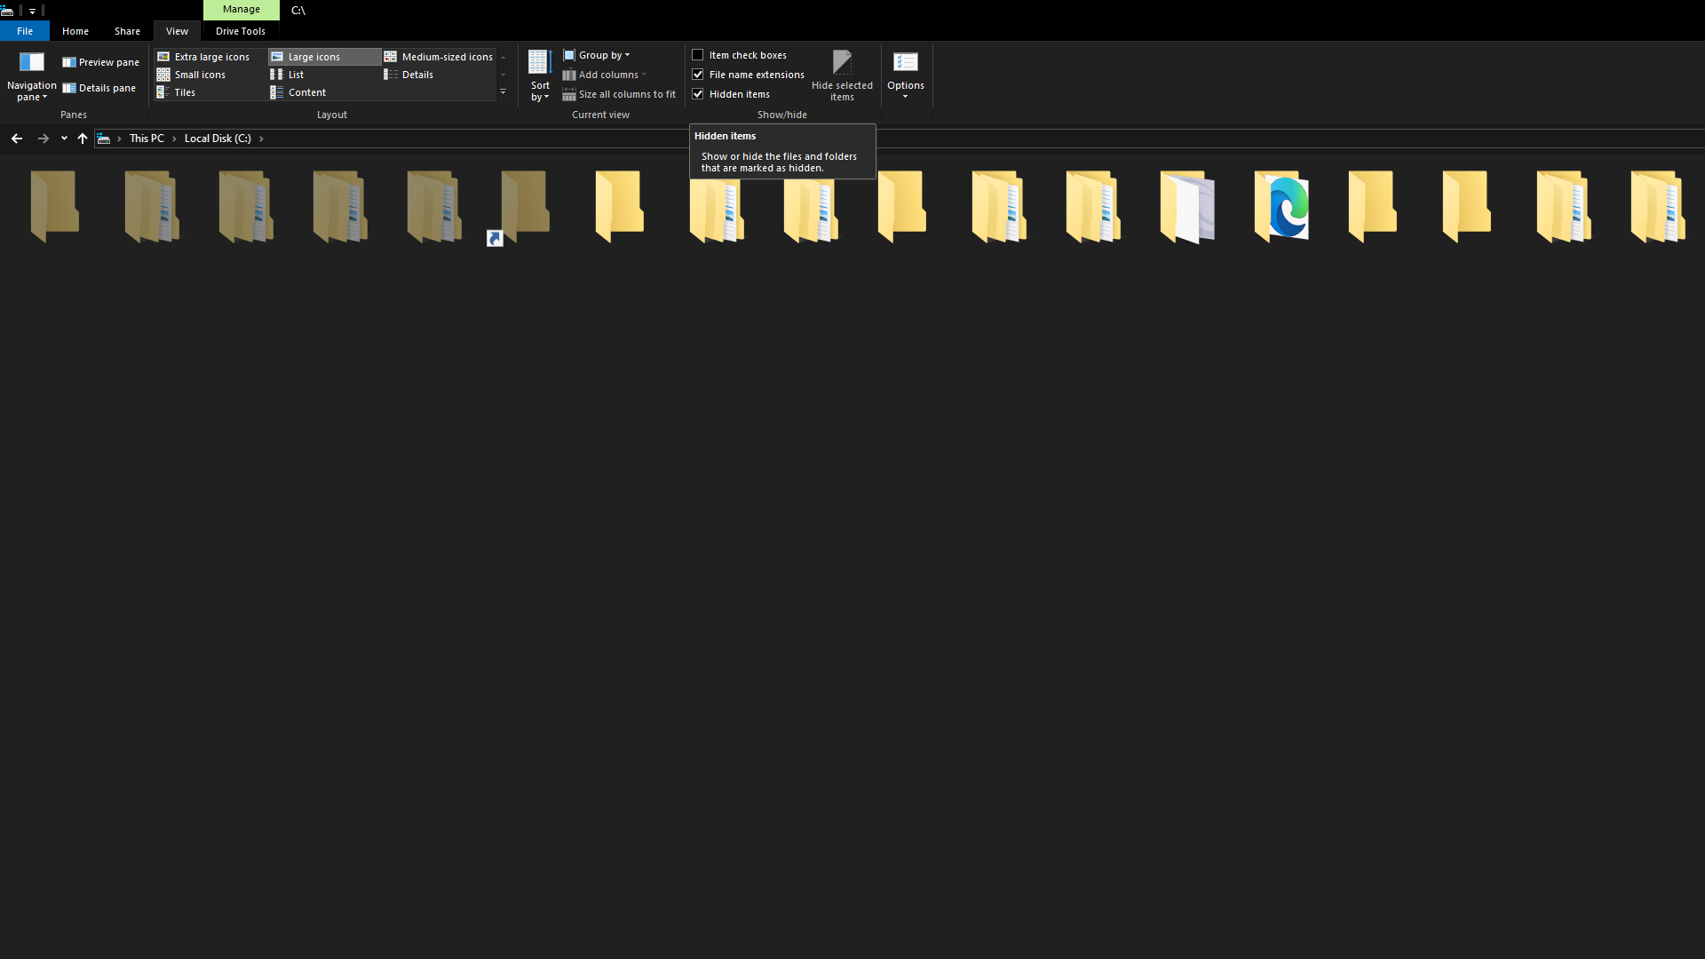1705x959 pixels.
Task: Click Size all columns to fit
Action: click(619, 94)
